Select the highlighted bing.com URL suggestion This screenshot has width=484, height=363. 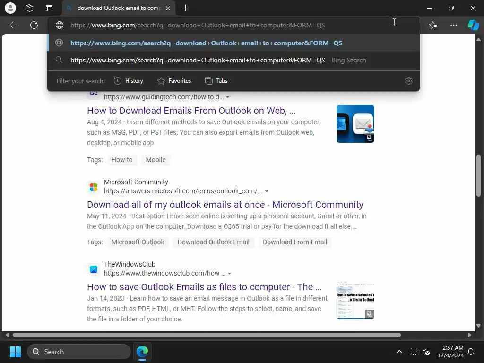(233, 43)
